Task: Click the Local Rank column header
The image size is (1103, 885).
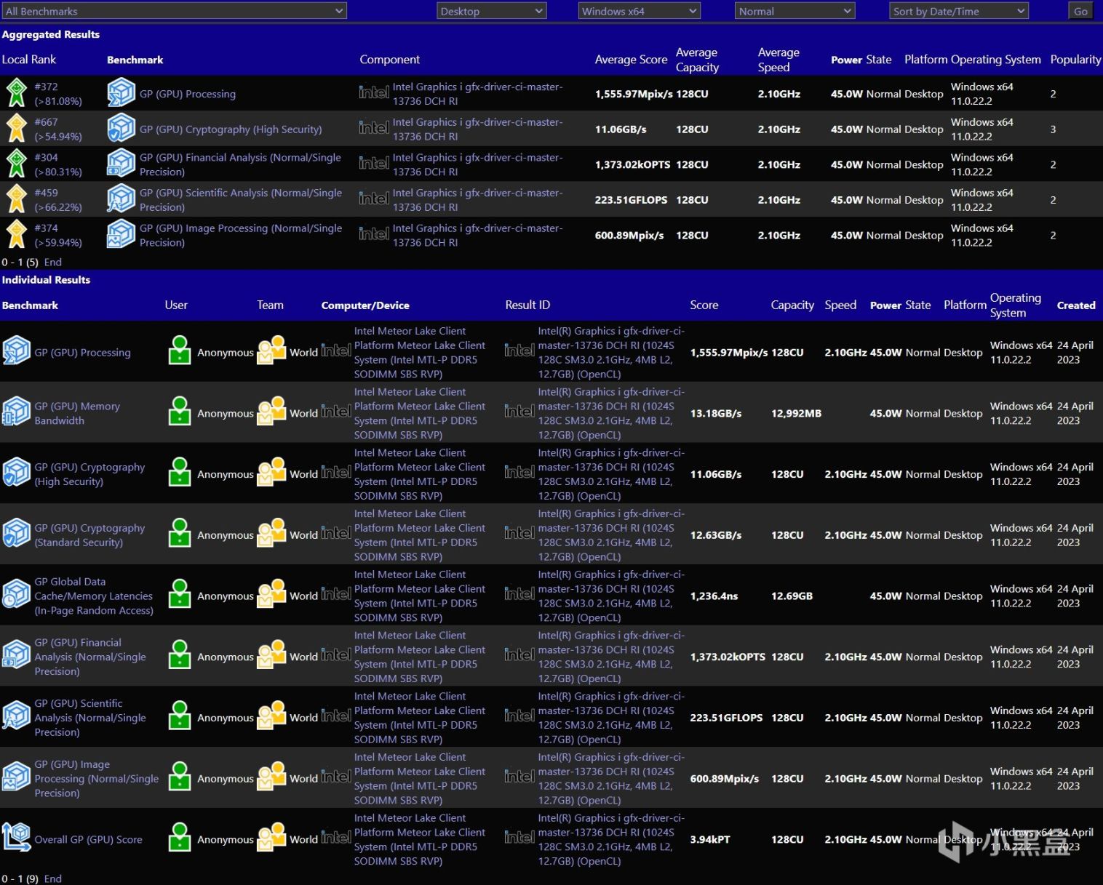Action: [29, 60]
